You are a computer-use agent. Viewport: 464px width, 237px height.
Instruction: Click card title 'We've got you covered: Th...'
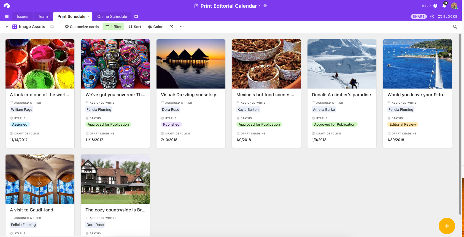point(115,95)
